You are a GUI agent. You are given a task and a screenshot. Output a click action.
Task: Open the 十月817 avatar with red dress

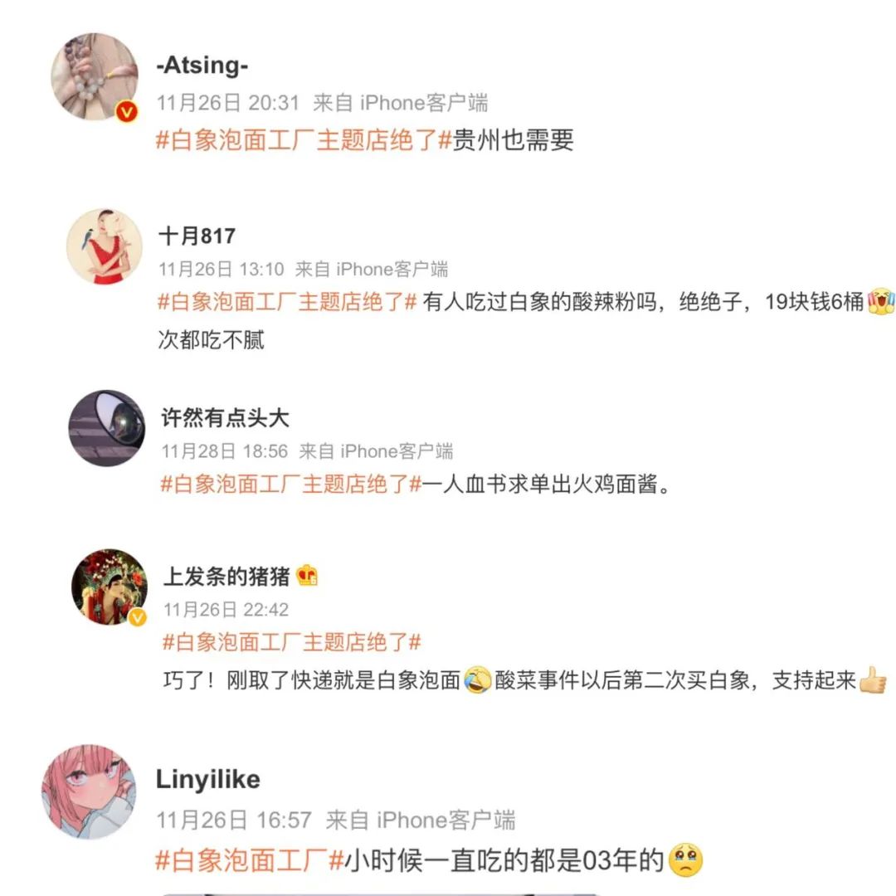click(104, 246)
